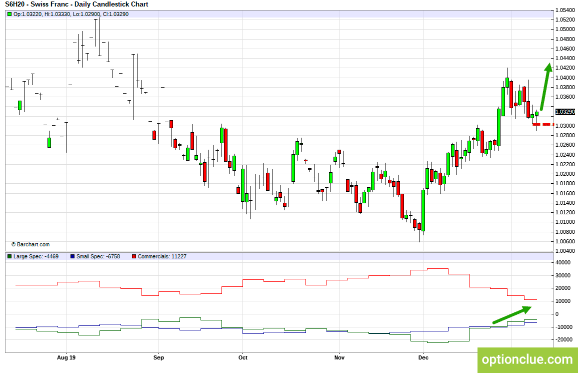Click the green OHLC legend square

9,14
